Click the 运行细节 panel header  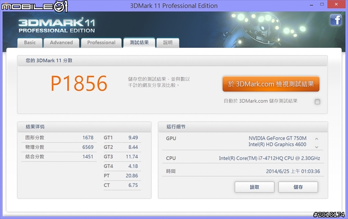[243, 127]
